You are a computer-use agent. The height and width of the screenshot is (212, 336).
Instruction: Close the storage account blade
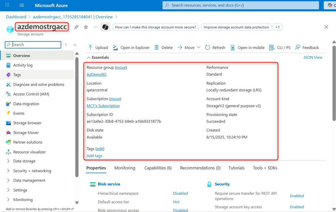coord(326,27)
